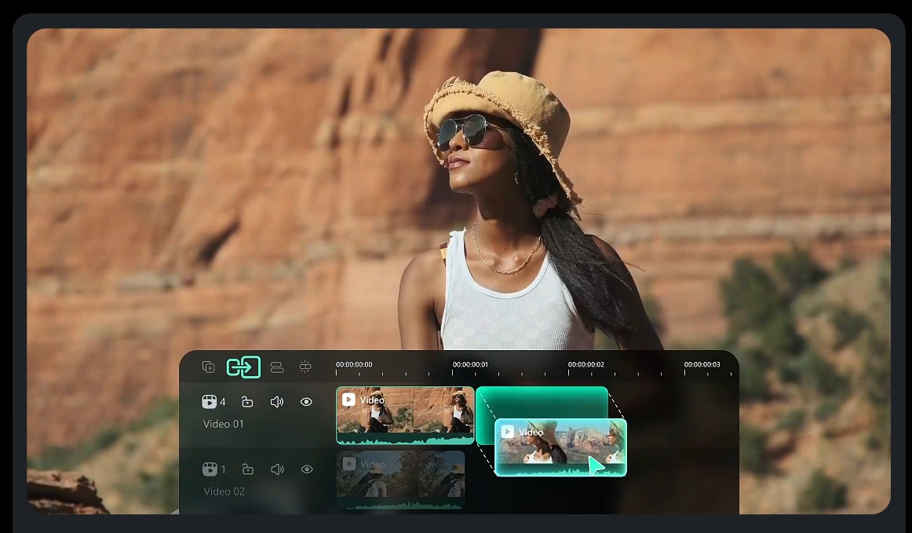Click the clip count 1 on Video 02
This screenshot has height=533, width=912.
pyautogui.click(x=223, y=469)
